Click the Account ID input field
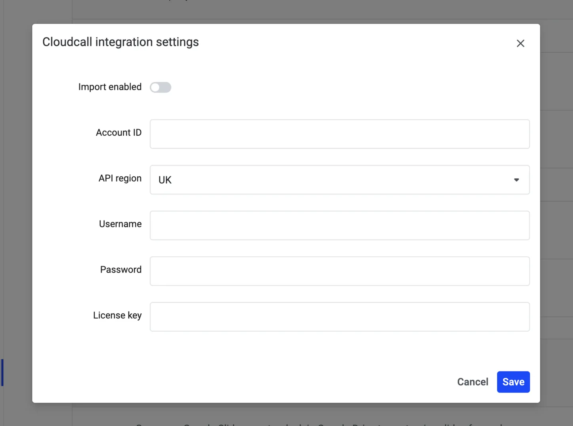The height and width of the screenshot is (426, 573). 340,134
